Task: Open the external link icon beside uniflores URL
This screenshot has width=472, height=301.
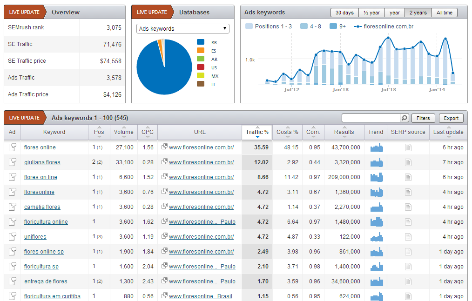Action: point(164,237)
